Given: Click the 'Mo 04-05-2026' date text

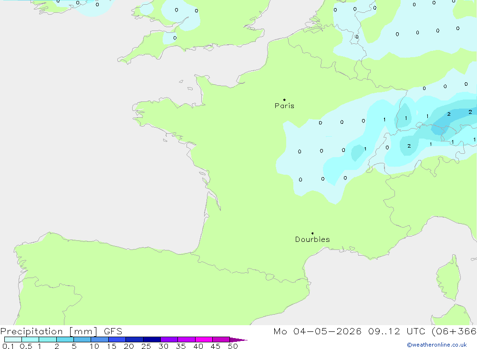Looking at the screenshot, I should 317,331.
